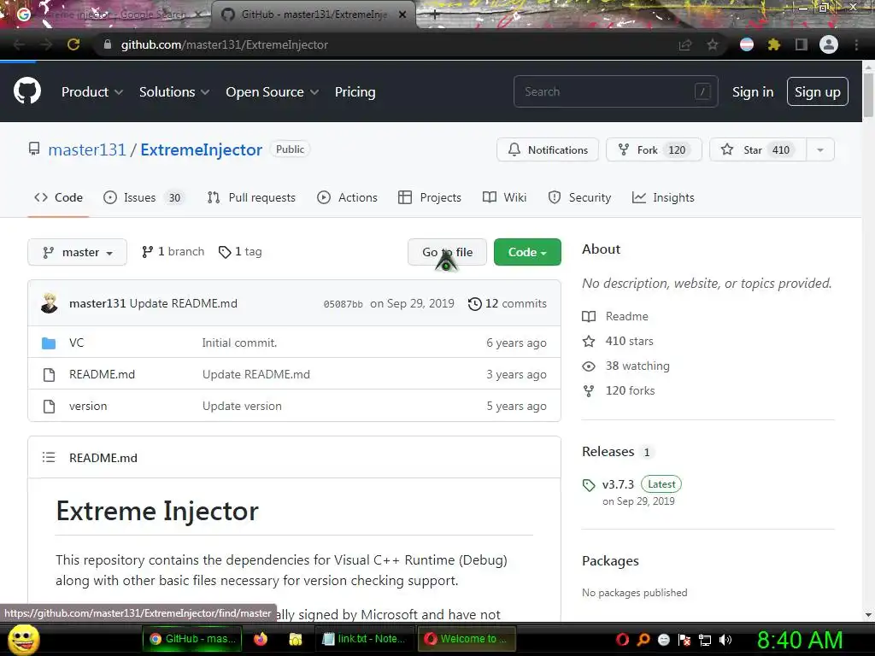Open the Product menu
This screenshot has height=656, width=875.
92,92
